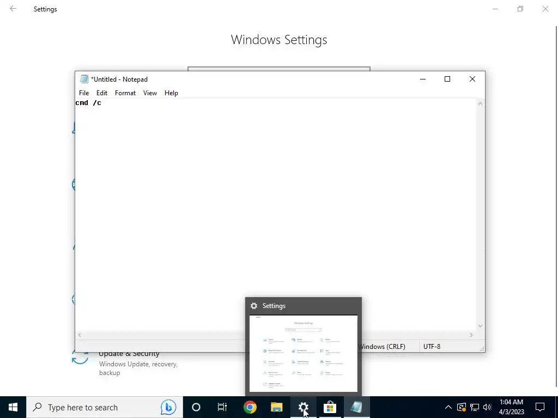Open the Windows Start menu
558x418 pixels.
(x=13, y=407)
